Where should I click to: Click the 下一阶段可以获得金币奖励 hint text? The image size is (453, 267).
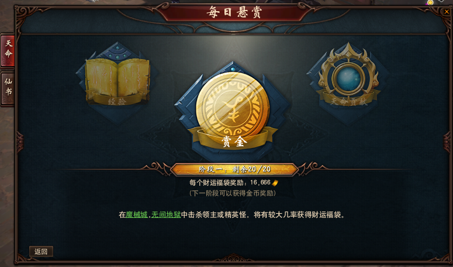point(233,193)
